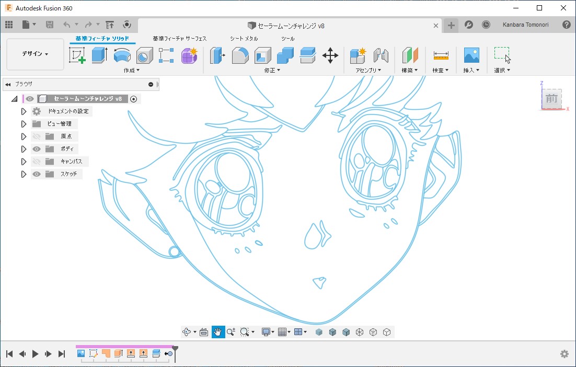This screenshot has width=576, height=367.
Task: Click the Joint tool icon
Action: pos(381,55)
